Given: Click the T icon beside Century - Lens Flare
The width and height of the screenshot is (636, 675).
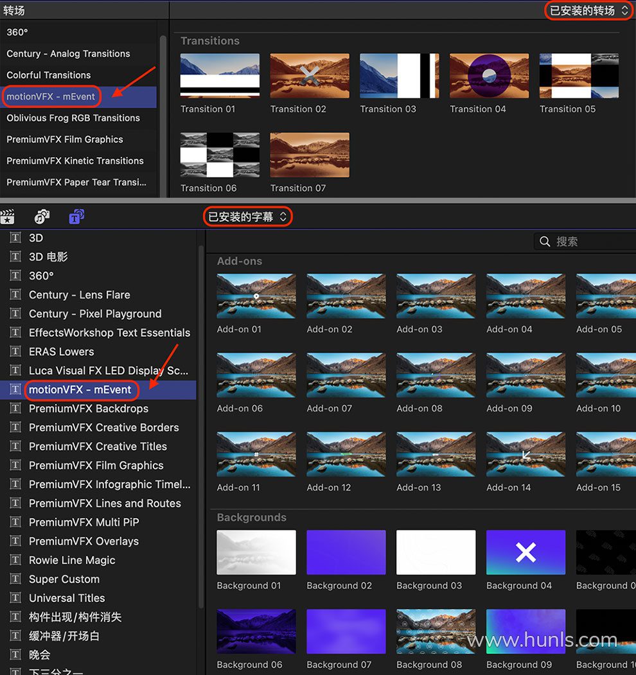Looking at the screenshot, I should click(x=15, y=294).
